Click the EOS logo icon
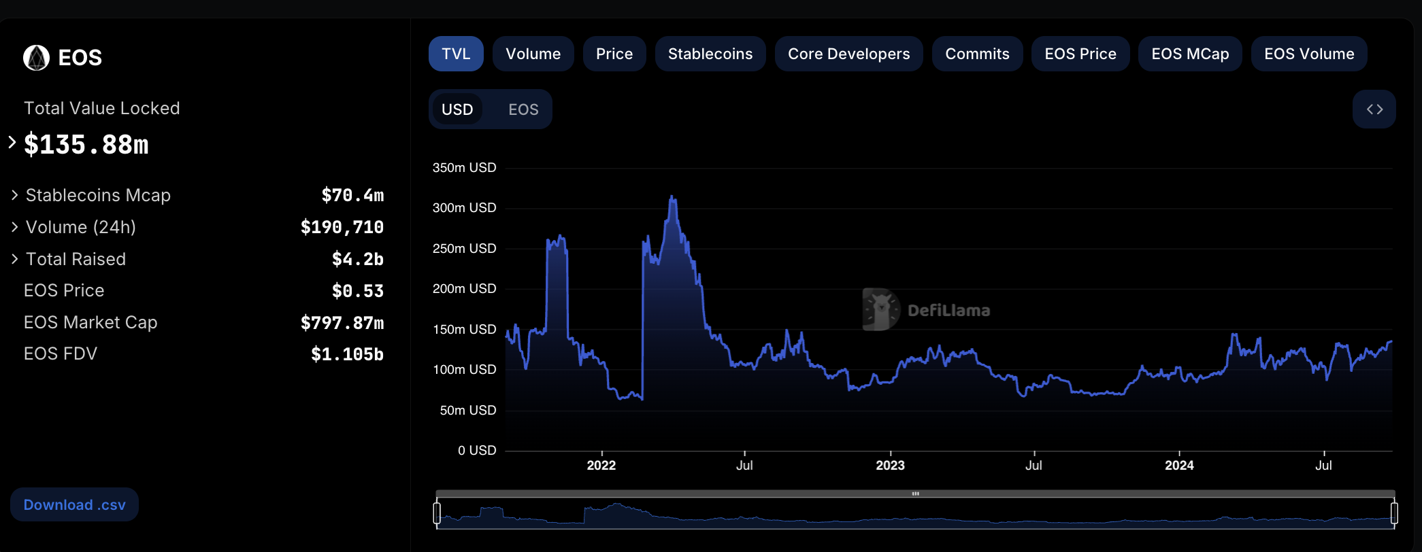 36,58
